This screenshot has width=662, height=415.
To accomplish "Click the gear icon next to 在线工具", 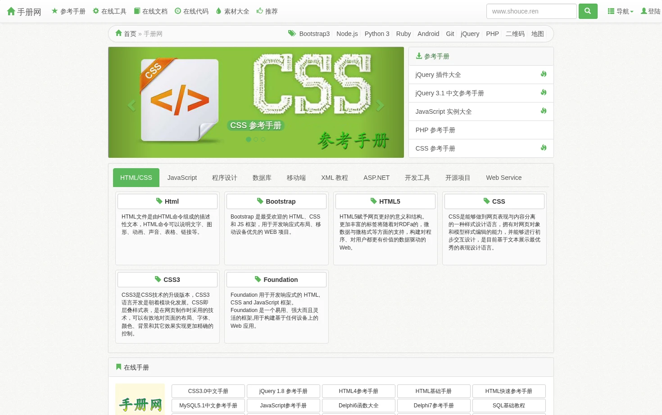I will 96,11.
